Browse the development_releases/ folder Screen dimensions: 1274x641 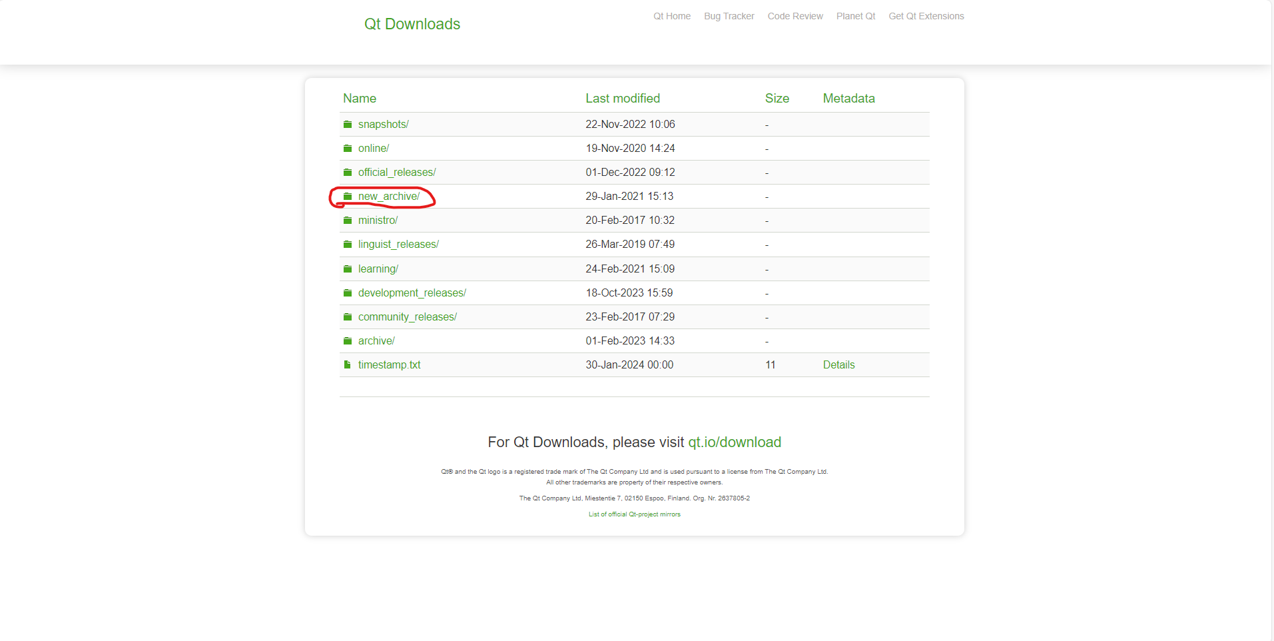click(x=412, y=293)
